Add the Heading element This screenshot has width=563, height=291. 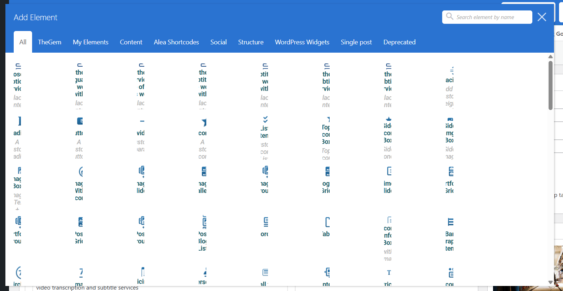point(17,138)
